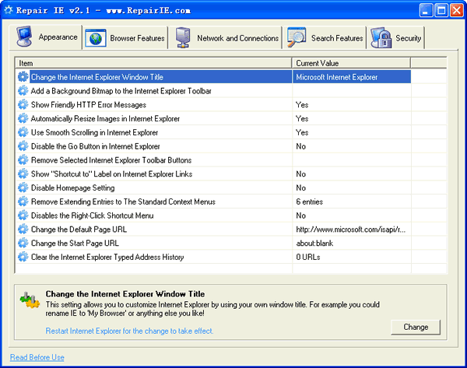Click the about:blank value cell
Viewport: 467px width, 368px height.
pyautogui.click(x=352, y=243)
